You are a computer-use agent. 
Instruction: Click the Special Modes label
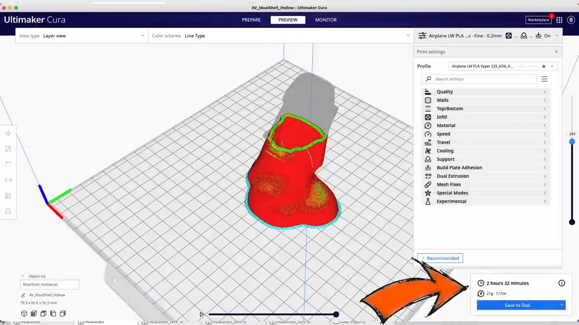click(x=452, y=193)
